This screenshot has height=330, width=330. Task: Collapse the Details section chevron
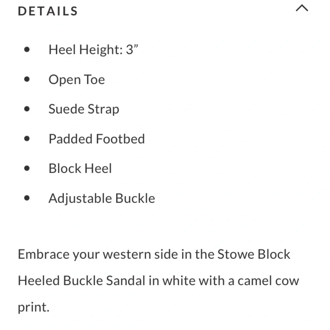(x=302, y=9)
